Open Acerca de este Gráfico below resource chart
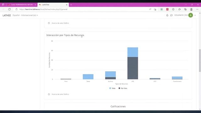Viewport: 201px width, 113px height. 60,94
